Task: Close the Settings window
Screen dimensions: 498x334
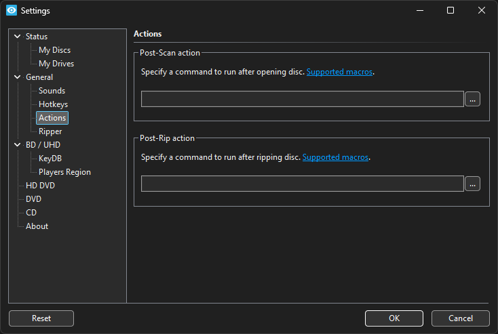Action: [482, 10]
